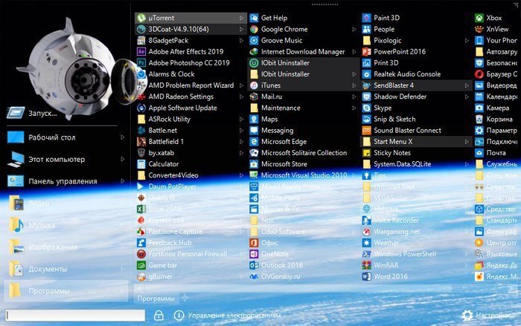Click inside the search input field
Viewport: 521px width, 326px height.
(75, 315)
